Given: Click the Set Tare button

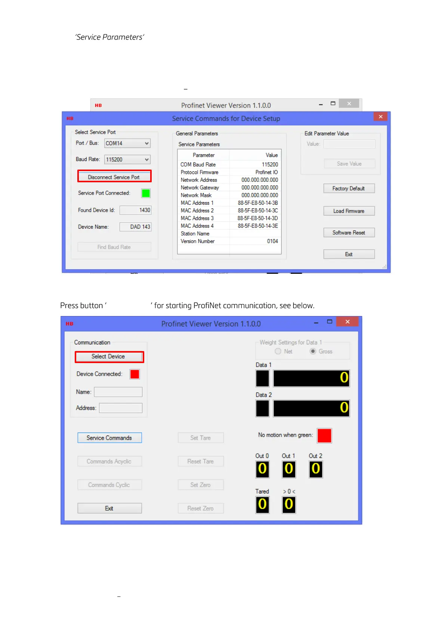Looking at the screenshot, I should (201, 438).
